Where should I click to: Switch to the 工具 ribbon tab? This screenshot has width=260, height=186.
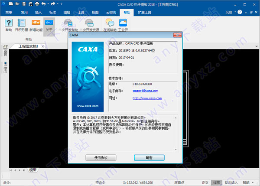tap(81, 13)
